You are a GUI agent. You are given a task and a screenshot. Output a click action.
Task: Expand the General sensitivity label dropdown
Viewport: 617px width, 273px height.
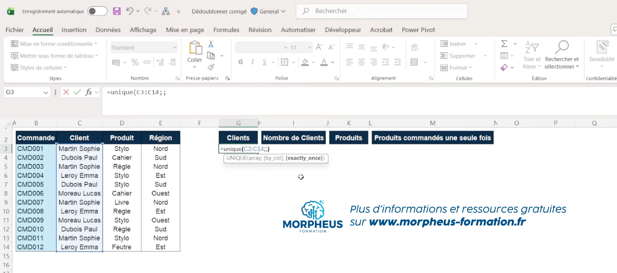click(283, 11)
